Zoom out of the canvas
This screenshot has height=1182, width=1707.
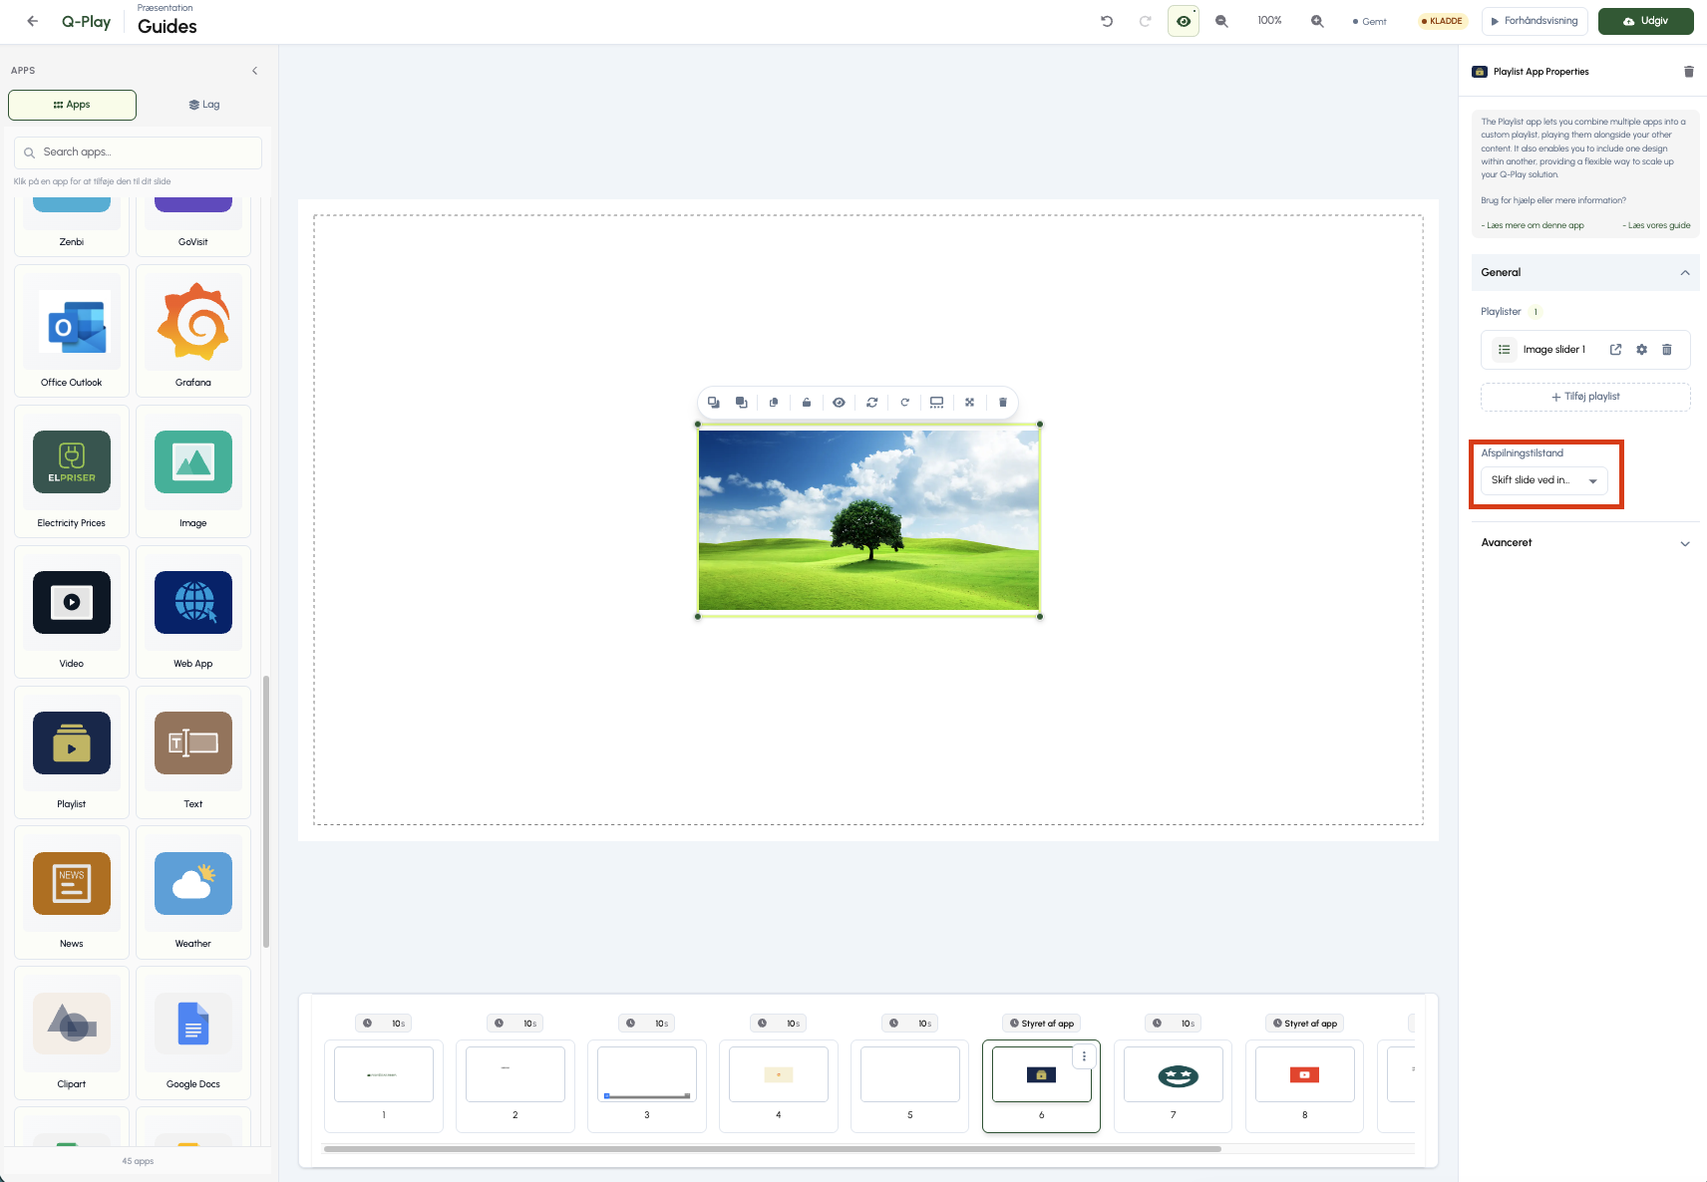(1221, 21)
